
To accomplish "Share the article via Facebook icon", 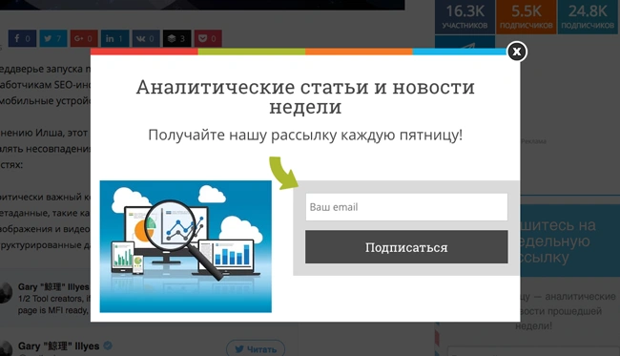I will [22, 38].
